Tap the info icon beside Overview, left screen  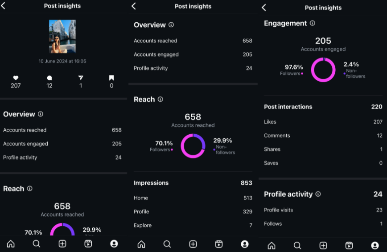(x=41, y=114)
